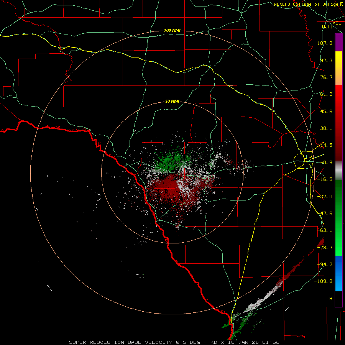Click the '100 NMI' range ring label
The image size is (345, 345).
(172, 30)
